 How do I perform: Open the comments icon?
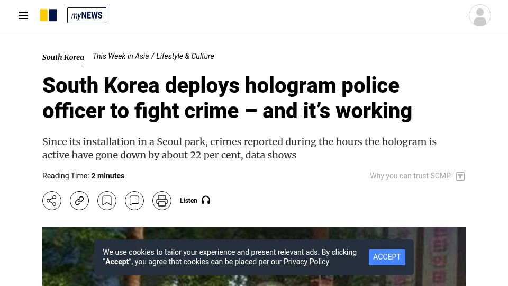(134, 201)
